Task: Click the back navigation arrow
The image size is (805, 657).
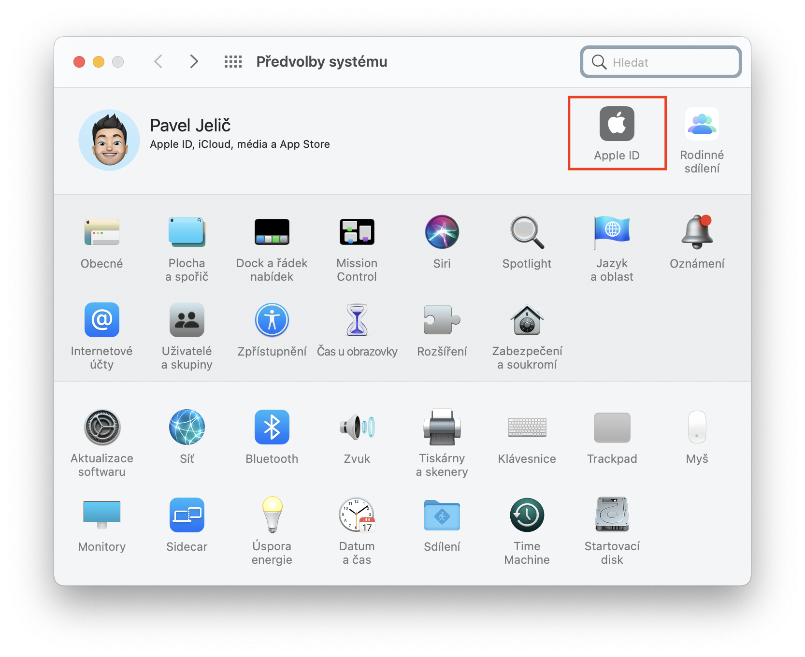Action: pyautogui.click(x=158, y=61)
